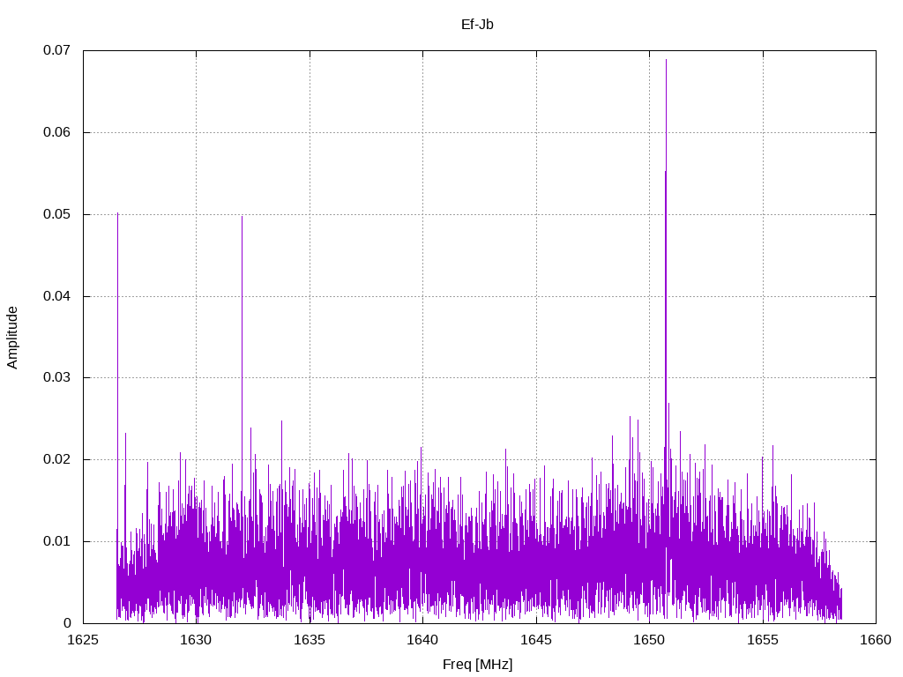Click the Freq [MHz] x-axis label
The width and height of the screenshot is (903, 677).
pos(477,665)
